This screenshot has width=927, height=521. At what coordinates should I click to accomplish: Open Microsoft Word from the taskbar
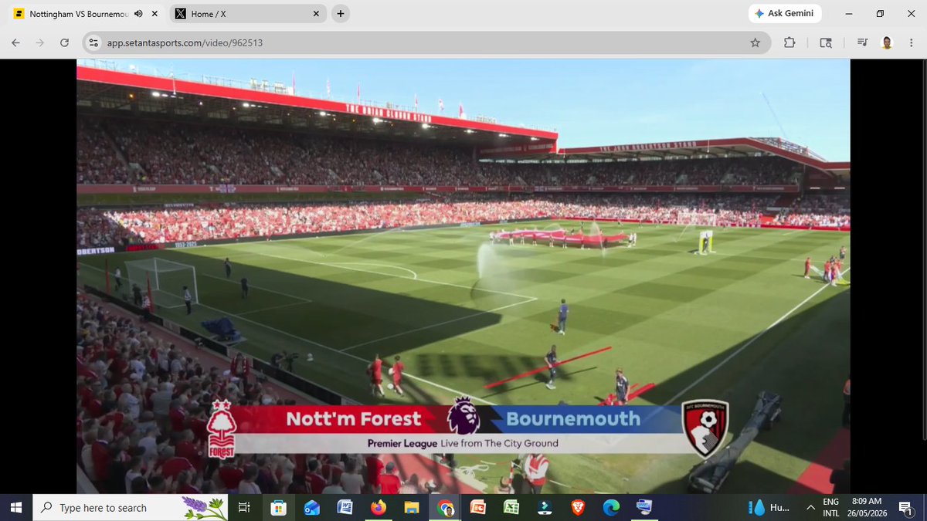(x=345, y=508)
